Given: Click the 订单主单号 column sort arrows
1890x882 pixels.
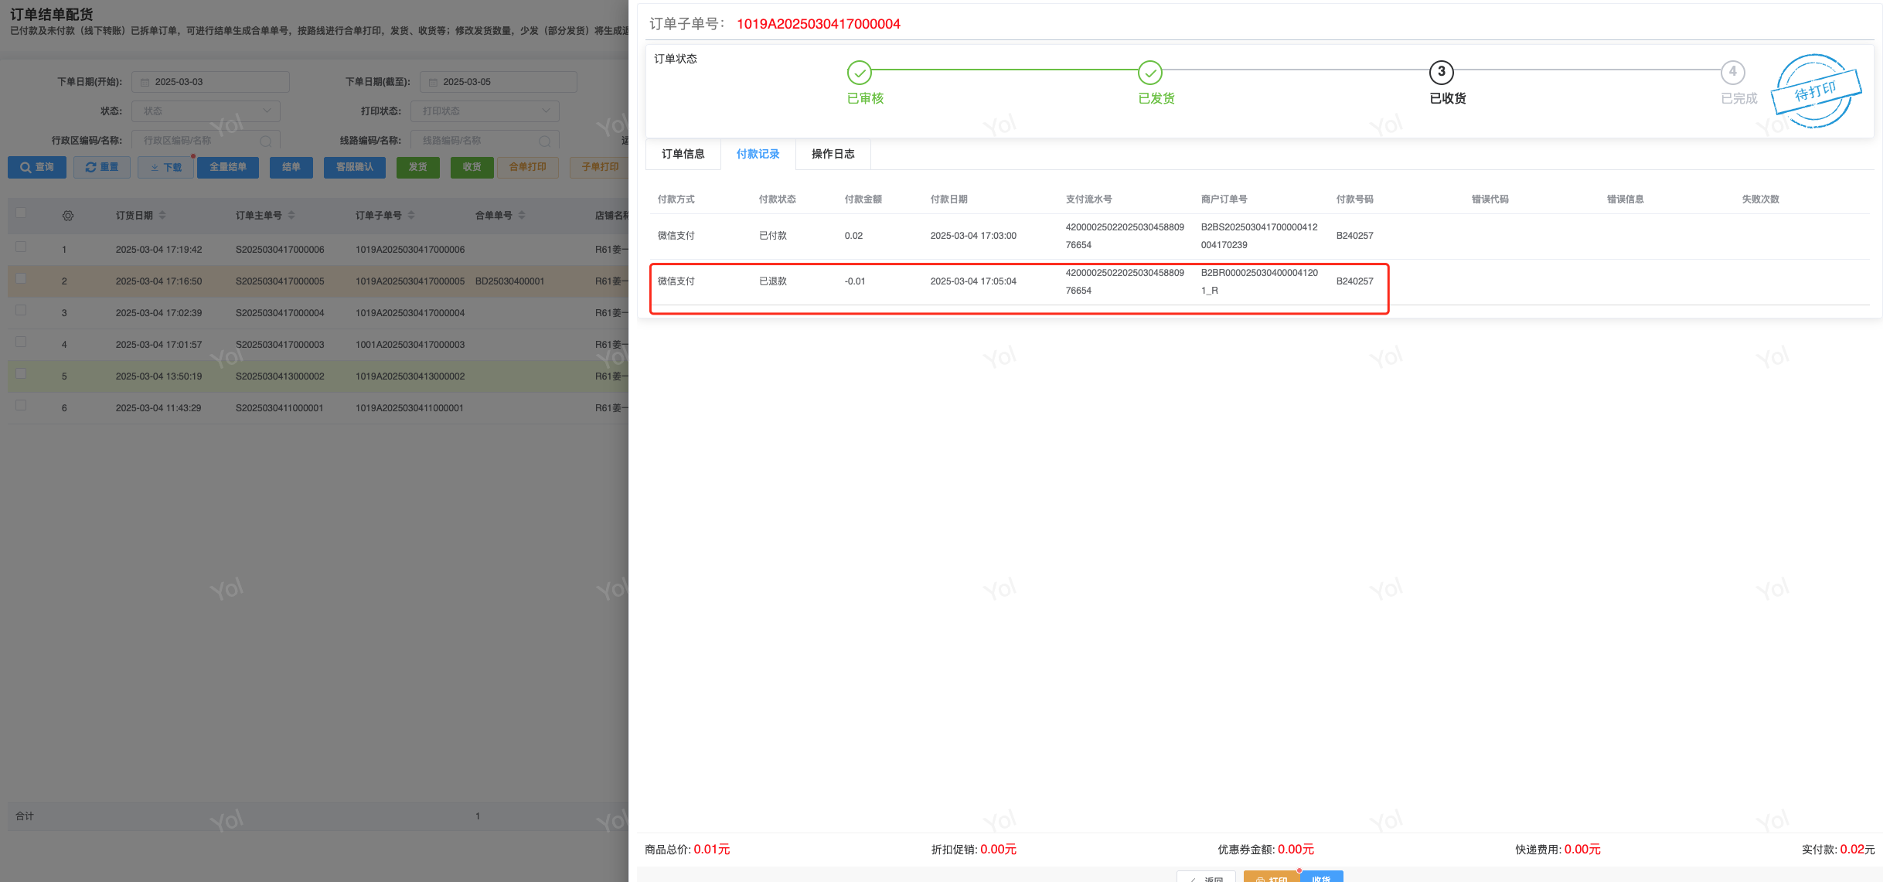Looking at the screenshot, I should click(x=291, y=216).
